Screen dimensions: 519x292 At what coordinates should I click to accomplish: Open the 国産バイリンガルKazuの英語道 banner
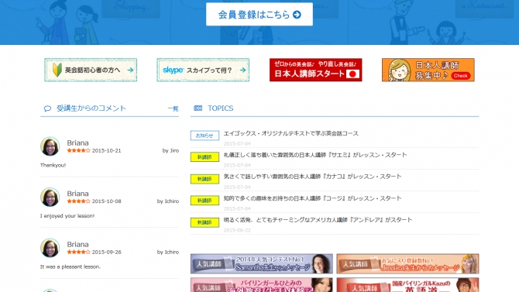coord(407,285)
